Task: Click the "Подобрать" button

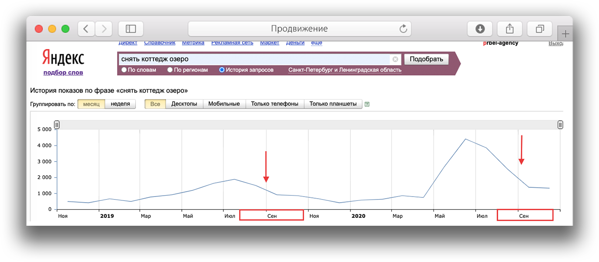Action: click(x=426, y=59)
